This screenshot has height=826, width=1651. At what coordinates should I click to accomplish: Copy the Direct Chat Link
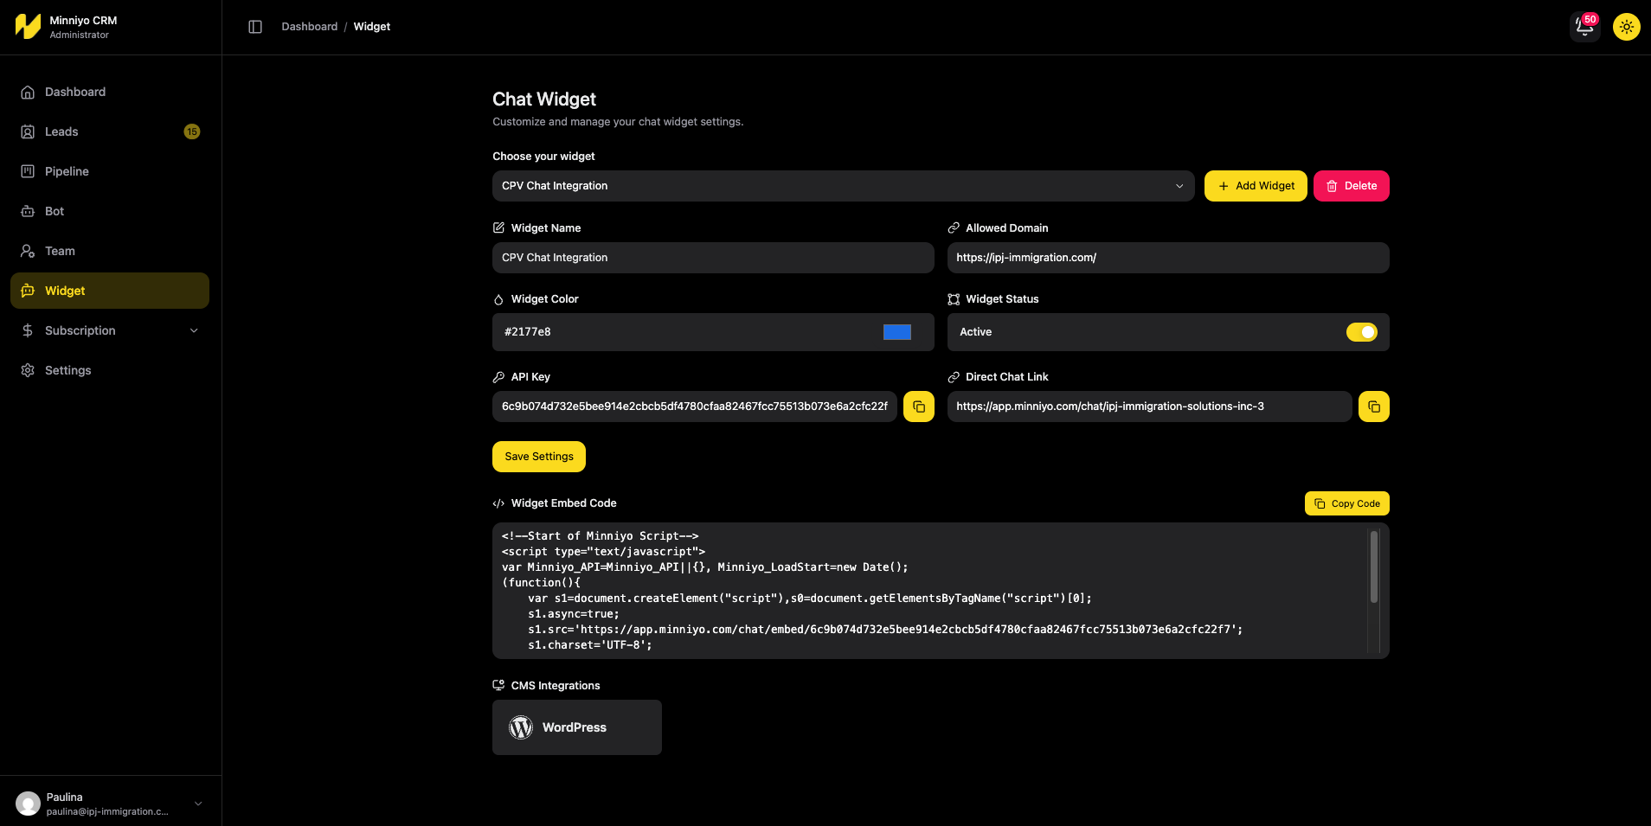coord(1374,407)
